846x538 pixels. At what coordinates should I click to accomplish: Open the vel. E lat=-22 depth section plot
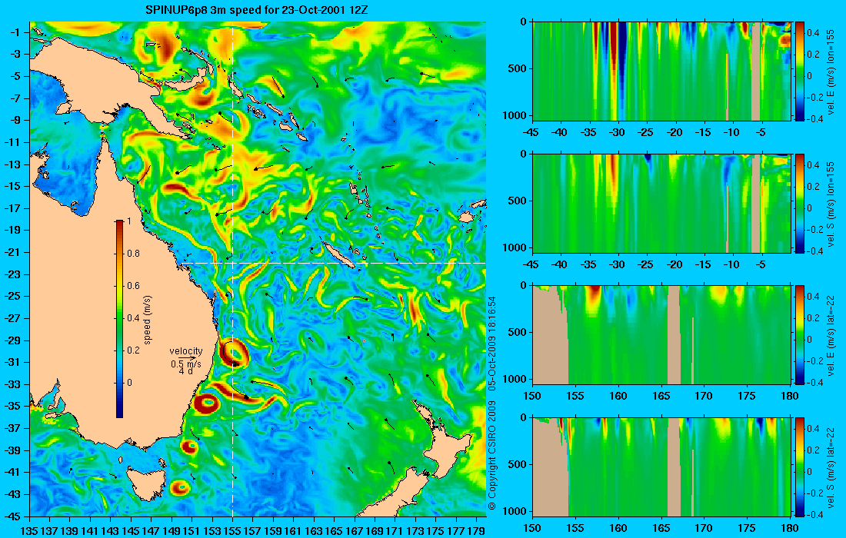[661, 335]
